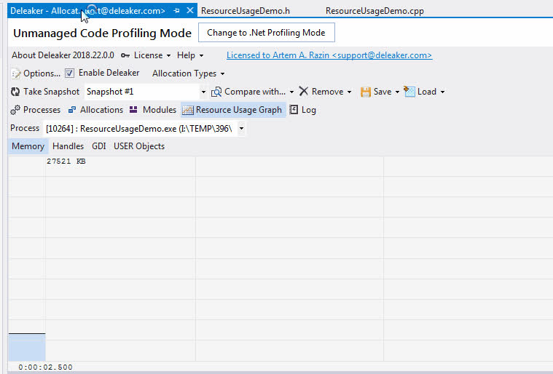Click the Remove label
The height and width of the screenshot is (374, 553).
(x=327, y=92)
